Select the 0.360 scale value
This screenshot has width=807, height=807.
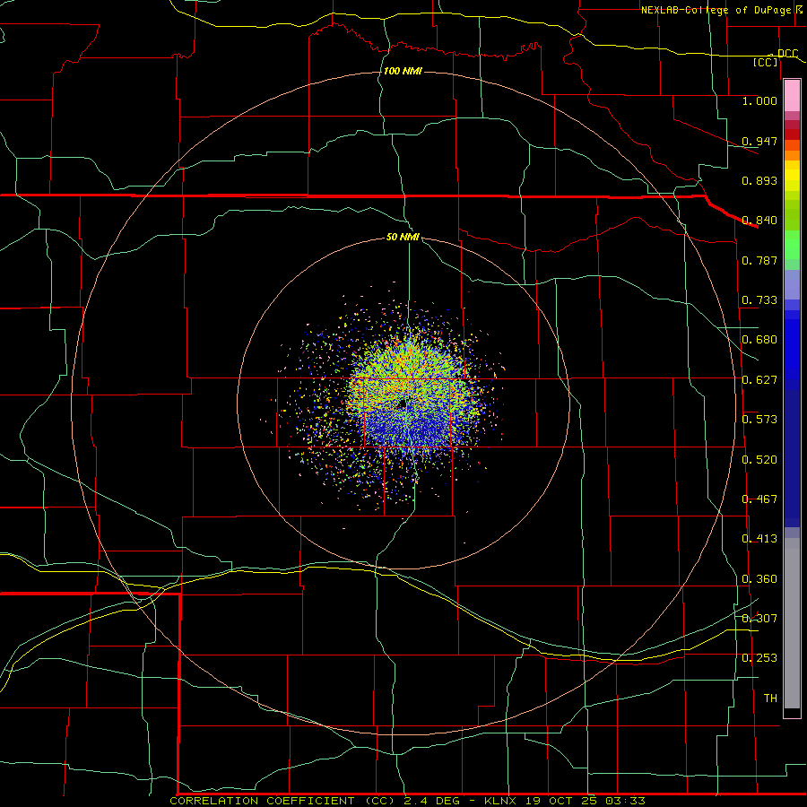tap(759, 579)
